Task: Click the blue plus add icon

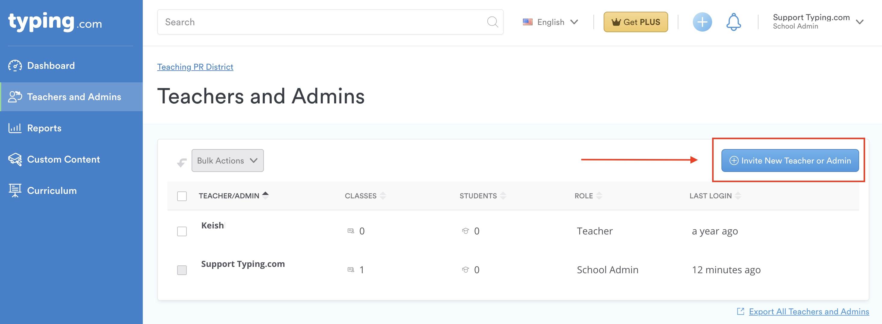Action: (702, 22)
